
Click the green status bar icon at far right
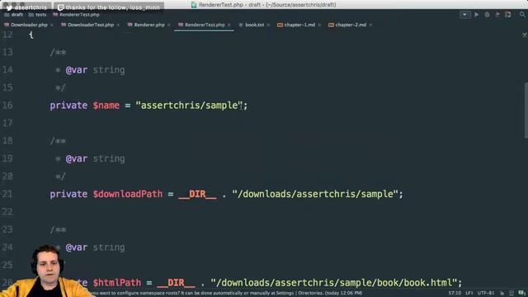coord(521,294)
